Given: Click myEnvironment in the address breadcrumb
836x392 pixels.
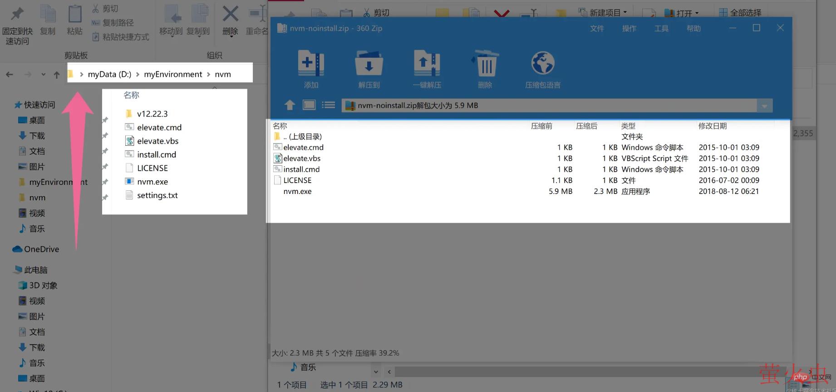Looking at the screenshot, I should (173, 74).
